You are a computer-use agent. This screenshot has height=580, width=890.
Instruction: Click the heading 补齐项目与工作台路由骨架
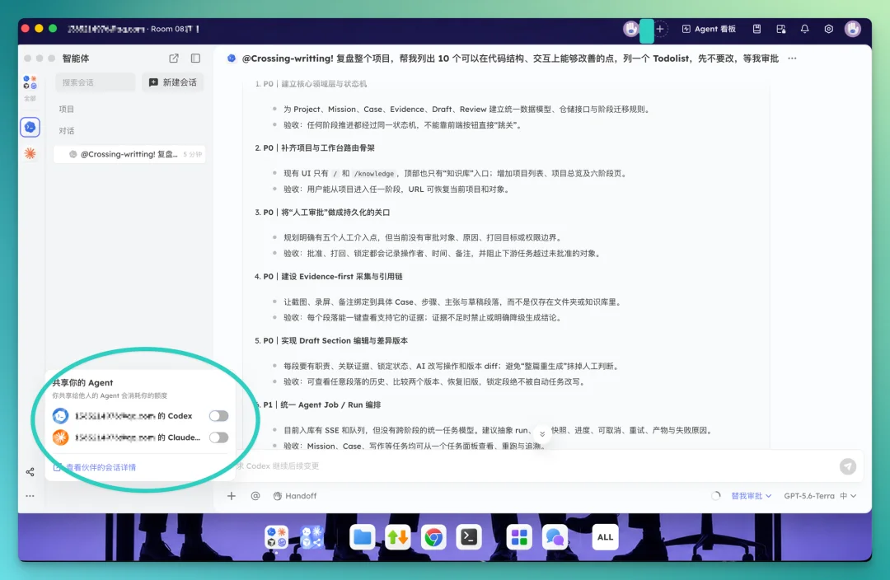328,148
